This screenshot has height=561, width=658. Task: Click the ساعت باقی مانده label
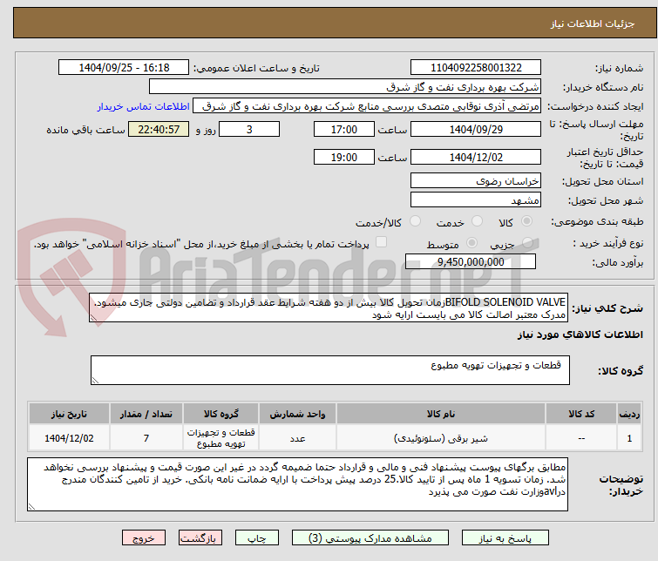[x=85, y=130]
